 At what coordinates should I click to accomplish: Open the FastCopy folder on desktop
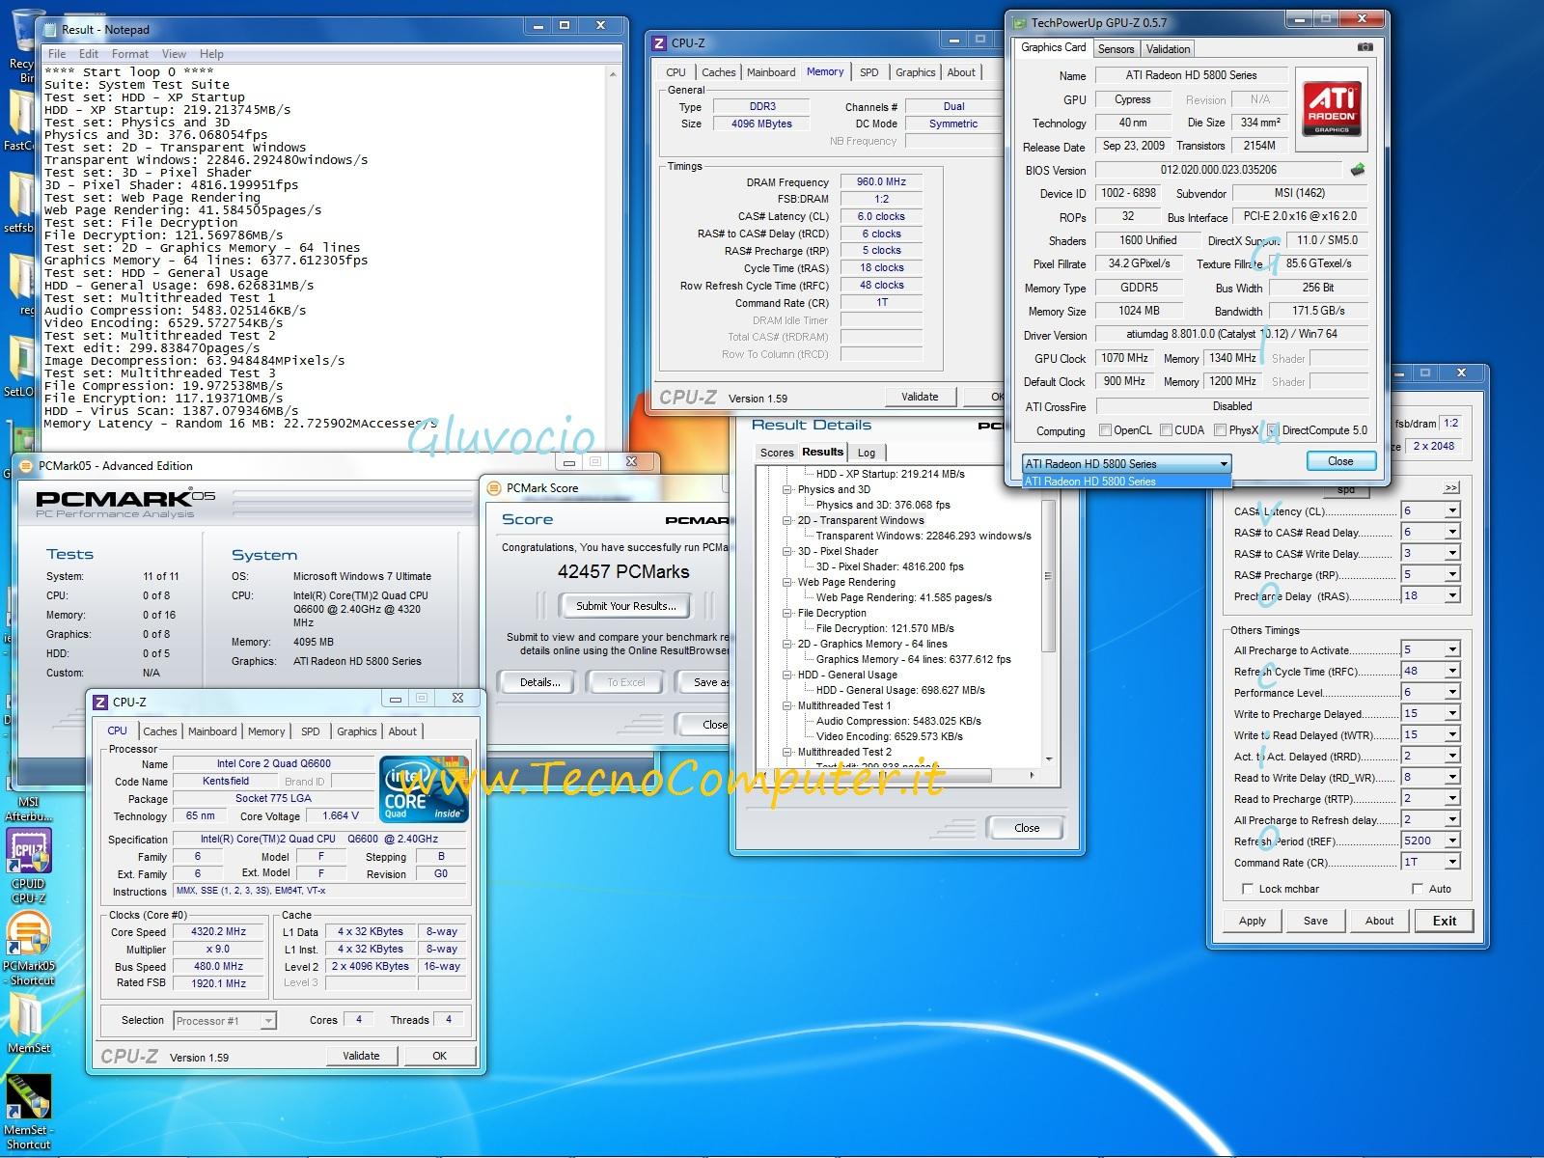point(19,122)
